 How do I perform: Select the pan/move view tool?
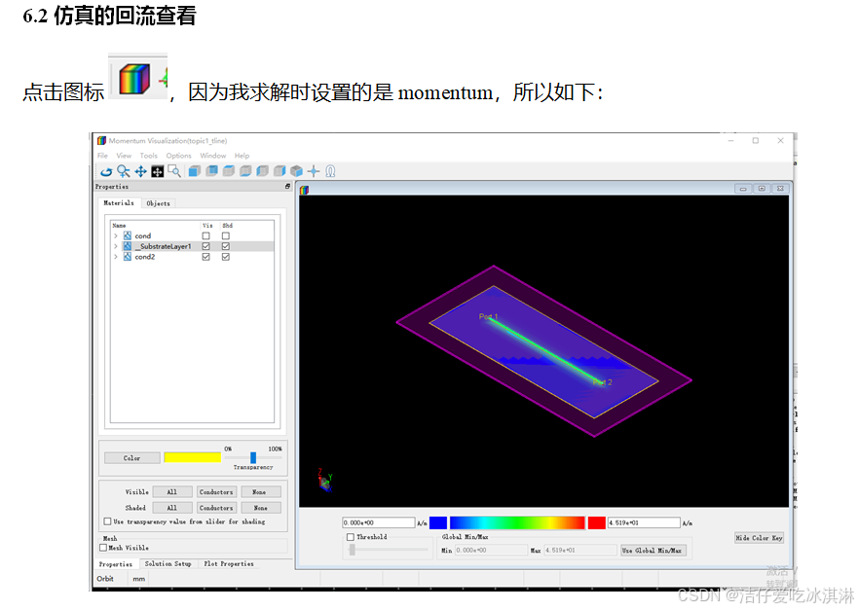click(x=141, y=170)
